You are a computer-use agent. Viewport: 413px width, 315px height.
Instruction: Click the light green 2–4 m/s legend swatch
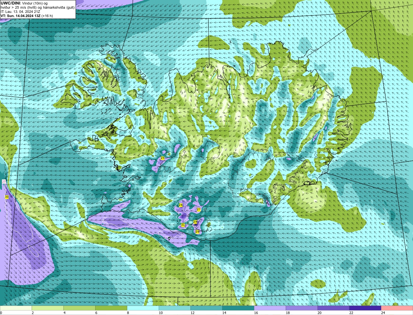point(48,308)
